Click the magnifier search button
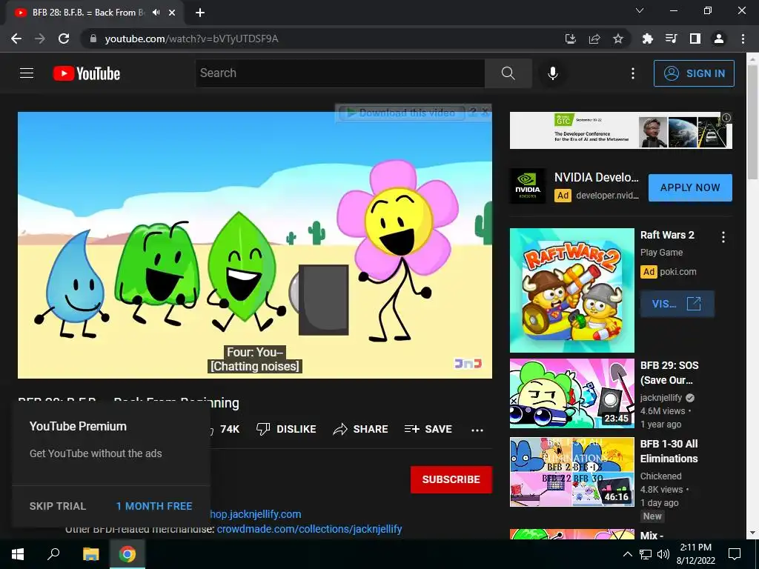Viewport: 759px width, 569px height. coord(508,73)
